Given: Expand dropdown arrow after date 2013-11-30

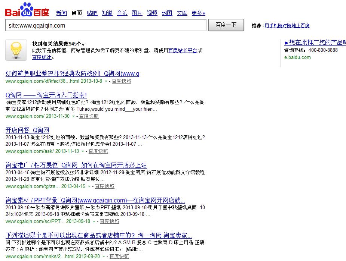Looking at the screenshot, I should point(73,116).
